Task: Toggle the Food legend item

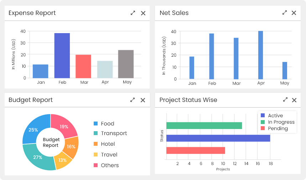Action: point(107,124)
